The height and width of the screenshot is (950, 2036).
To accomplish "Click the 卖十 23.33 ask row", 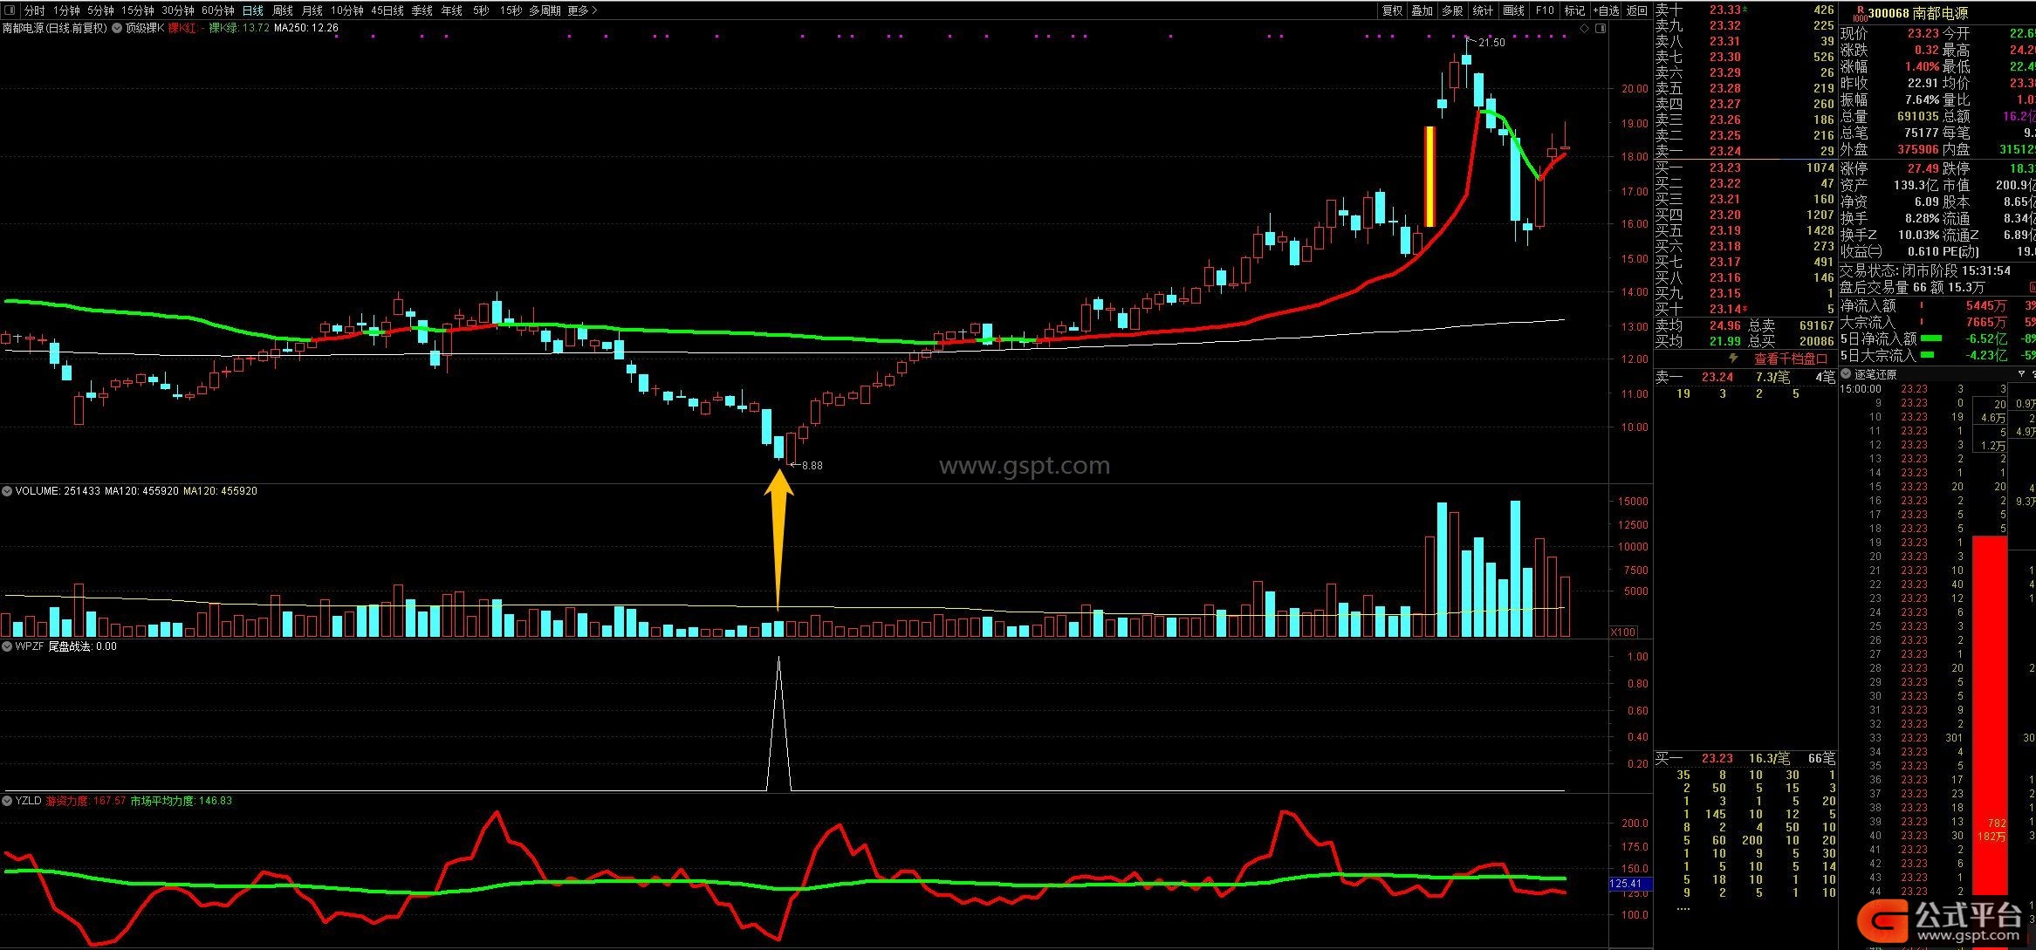I will point(1745,10).
